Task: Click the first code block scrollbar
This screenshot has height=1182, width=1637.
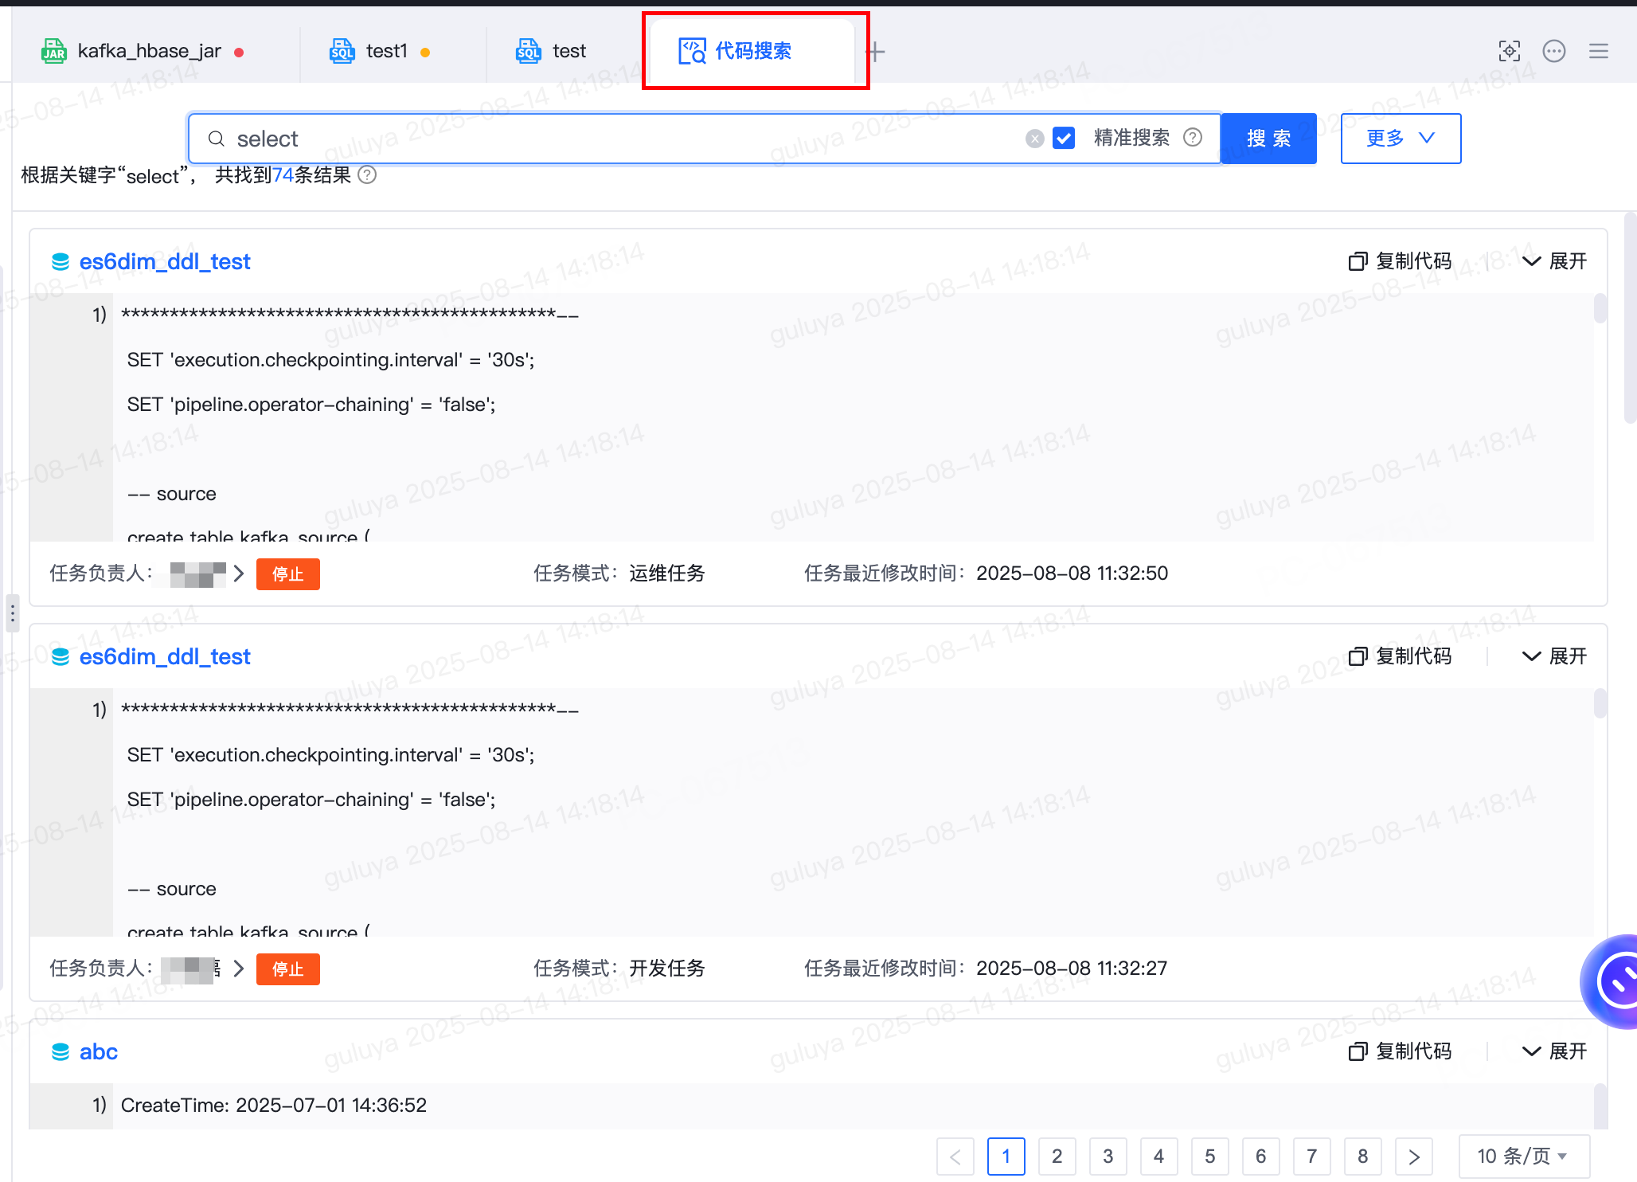Action: pyautogui.click(x=1600, y=309)
